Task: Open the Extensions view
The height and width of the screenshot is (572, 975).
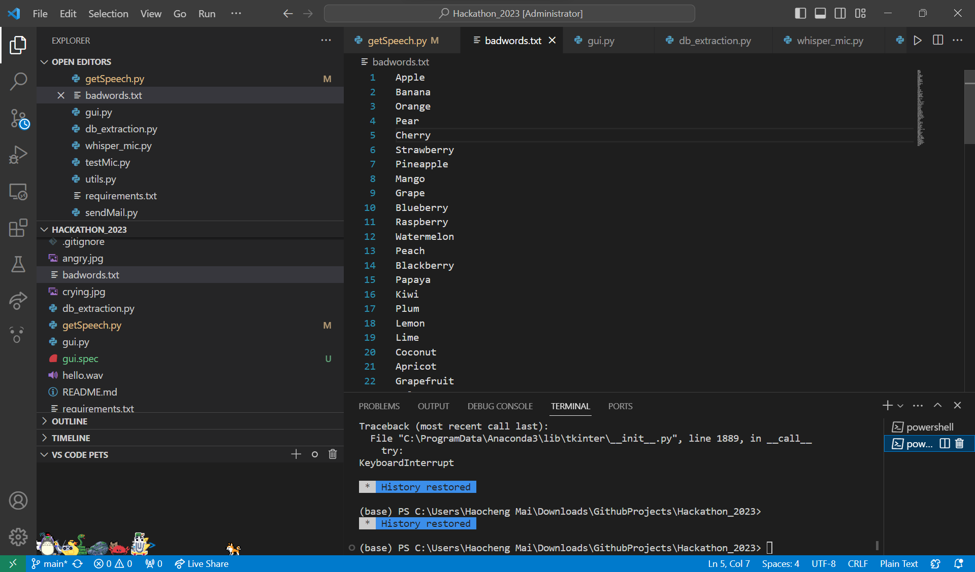Action: [18, 228]
